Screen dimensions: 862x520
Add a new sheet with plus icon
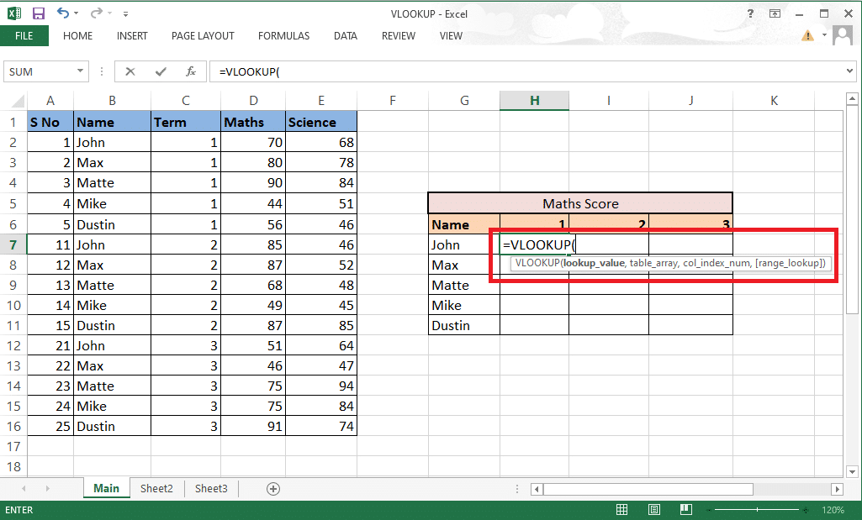(x=273, y=489)
